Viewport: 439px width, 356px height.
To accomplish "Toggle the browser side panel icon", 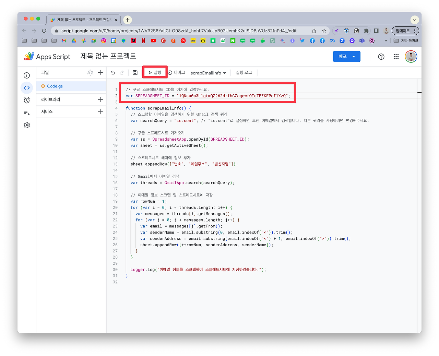I will 376,31.
